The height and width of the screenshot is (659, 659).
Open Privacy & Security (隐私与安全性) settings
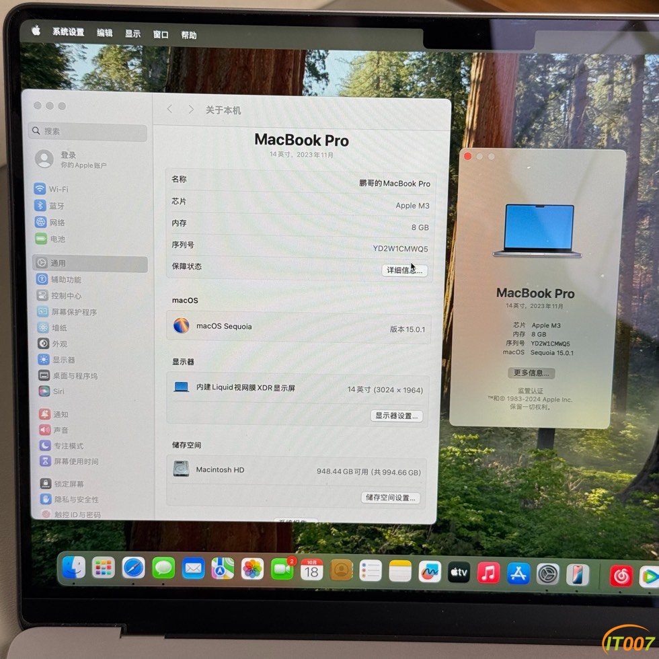(x=69, y=499)
